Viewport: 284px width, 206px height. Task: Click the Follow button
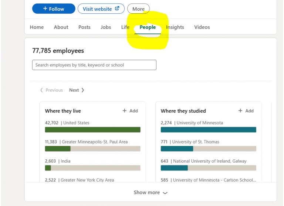click(54, 9)
